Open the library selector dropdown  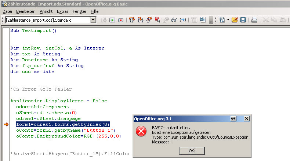[x=93, y=20]
